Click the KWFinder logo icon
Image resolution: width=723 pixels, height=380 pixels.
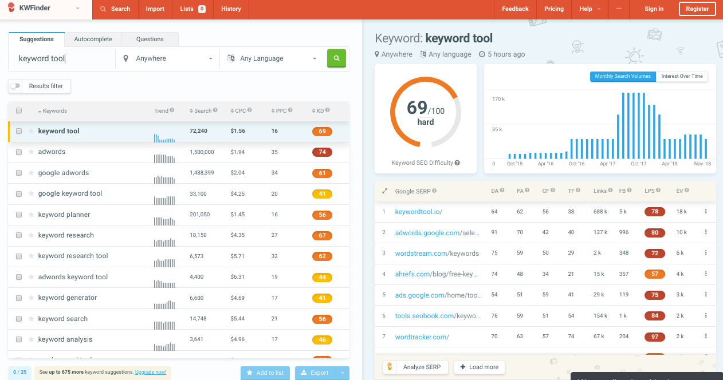point(11,9)
